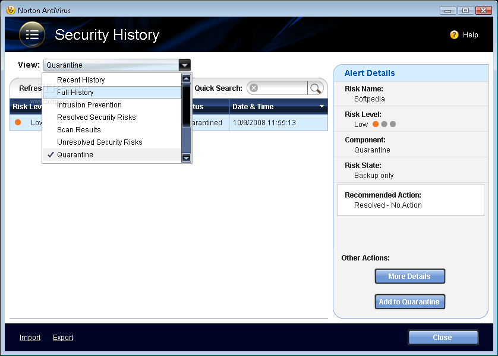Viewport: 498px width, 356px height.
Task: Click the Add to Quarantine button
Action: [409, 301]
